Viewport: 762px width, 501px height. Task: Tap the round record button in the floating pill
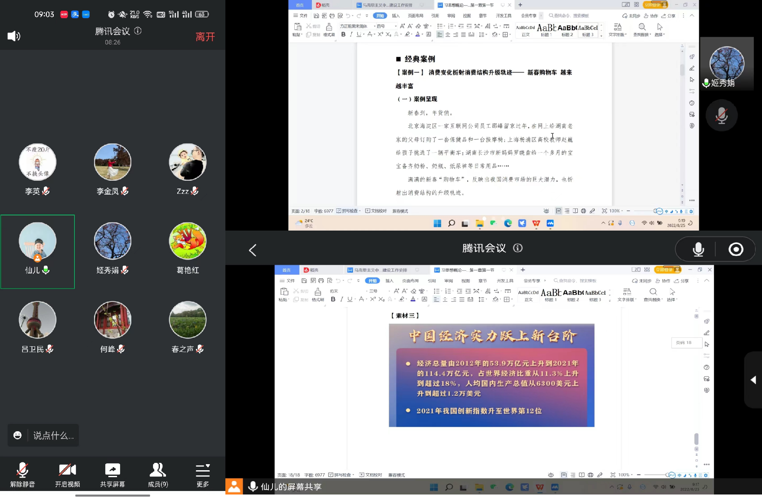pyautogui.click(x=736, y=249)
